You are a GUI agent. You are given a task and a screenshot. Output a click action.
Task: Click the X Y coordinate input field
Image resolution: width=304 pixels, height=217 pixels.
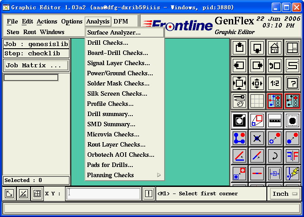click(104, 194)
